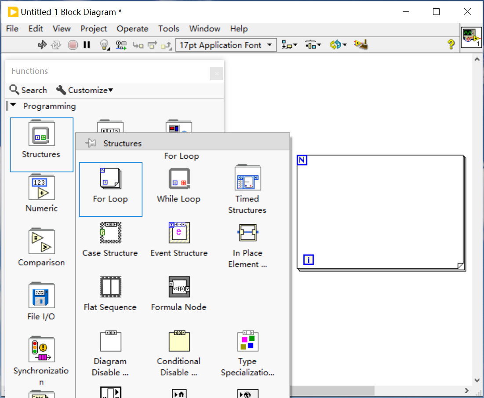Screen dimensions: 484x398
Task: Open the Edit menu
Action: [x=36, y=29]
